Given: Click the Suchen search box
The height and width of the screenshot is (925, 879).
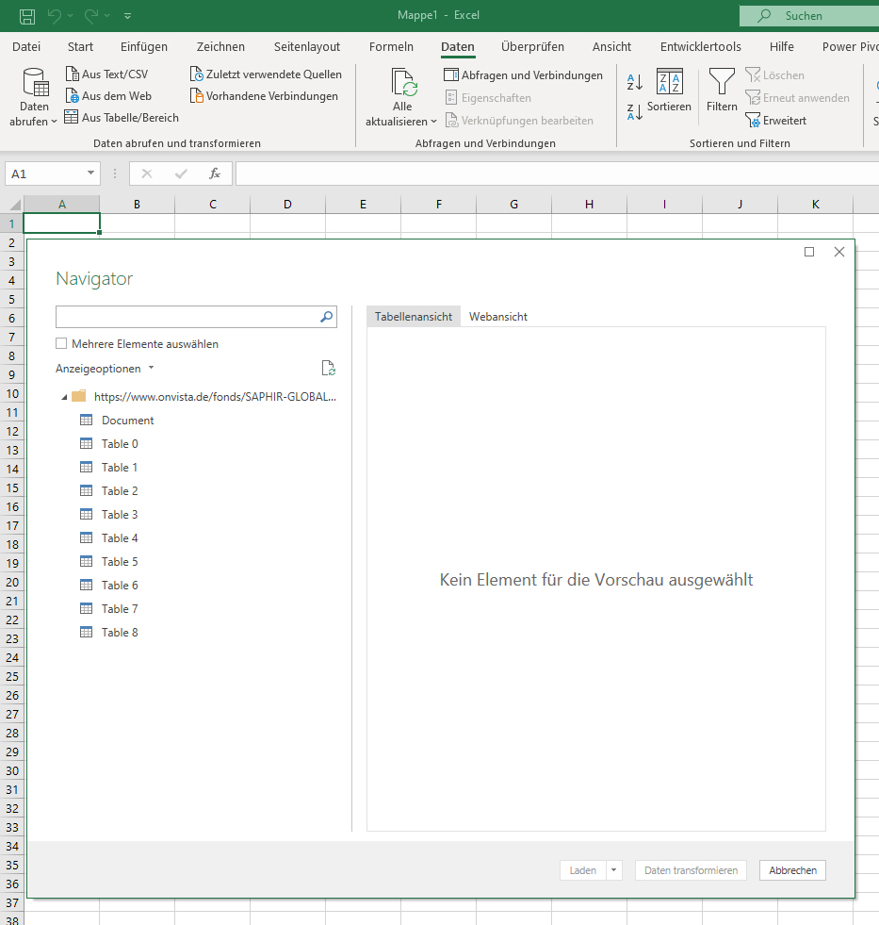Looking at the screenshot, I should click(809, 16).
